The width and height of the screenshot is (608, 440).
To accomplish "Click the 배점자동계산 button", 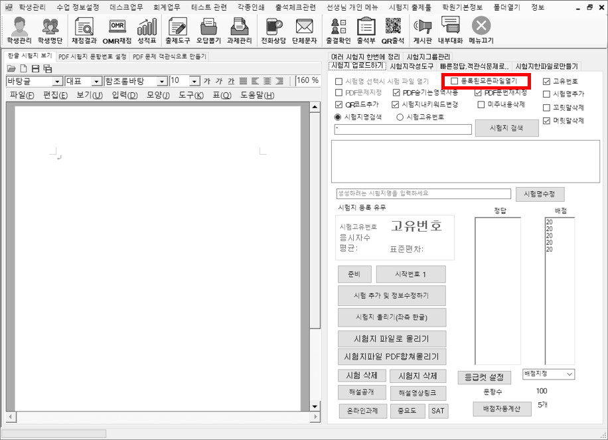I will pos(502,409).
